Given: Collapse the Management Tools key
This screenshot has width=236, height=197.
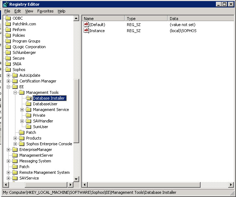Looking at the screenshot, I should (x=15, y=92).
